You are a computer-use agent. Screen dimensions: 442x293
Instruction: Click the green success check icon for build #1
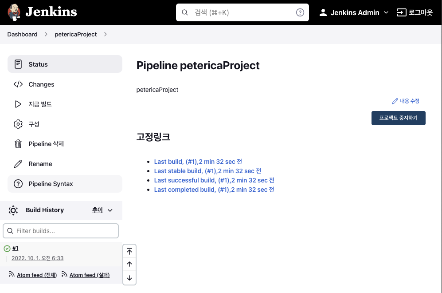(7, 249)
